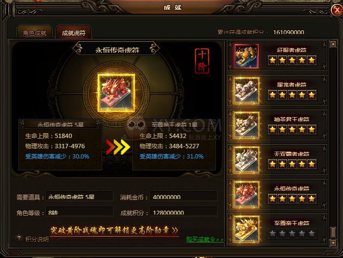Open the 成就虎符 tab
This screenshot has width=343, height=258.
coord(73,33)
